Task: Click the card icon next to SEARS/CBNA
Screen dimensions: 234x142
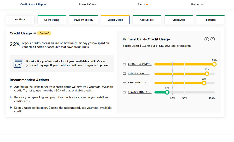Action: click(x=125, y=92)
